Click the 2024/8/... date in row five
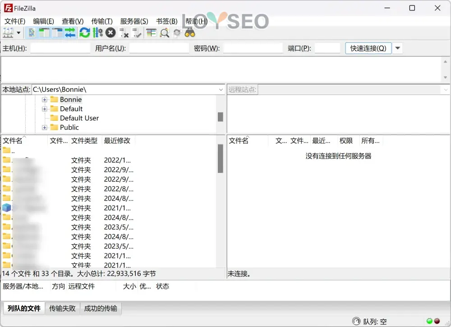The width and height of the screenshot is (451, 327). (x=119, y=198)
